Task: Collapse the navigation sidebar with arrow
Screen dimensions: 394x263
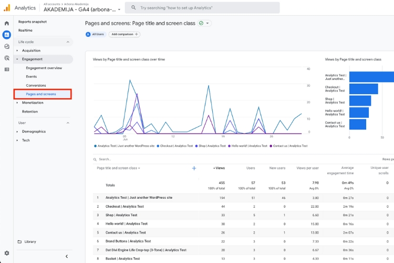Action: 67,256
